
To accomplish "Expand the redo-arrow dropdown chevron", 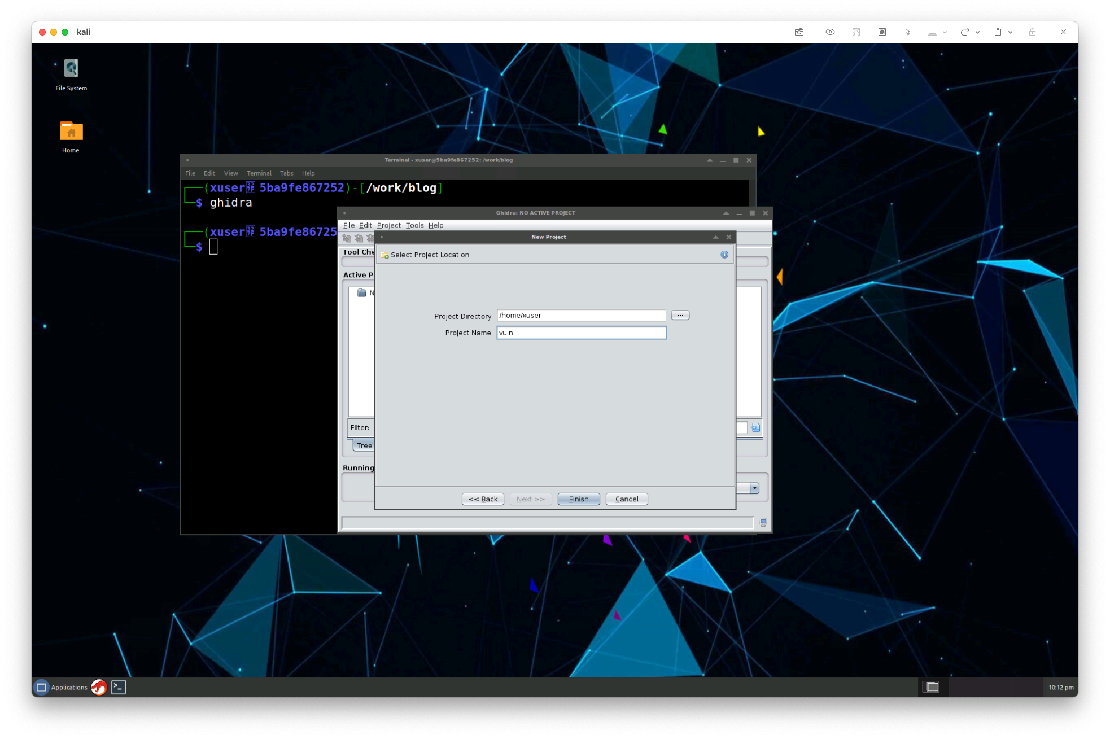I will coord(977,32).
